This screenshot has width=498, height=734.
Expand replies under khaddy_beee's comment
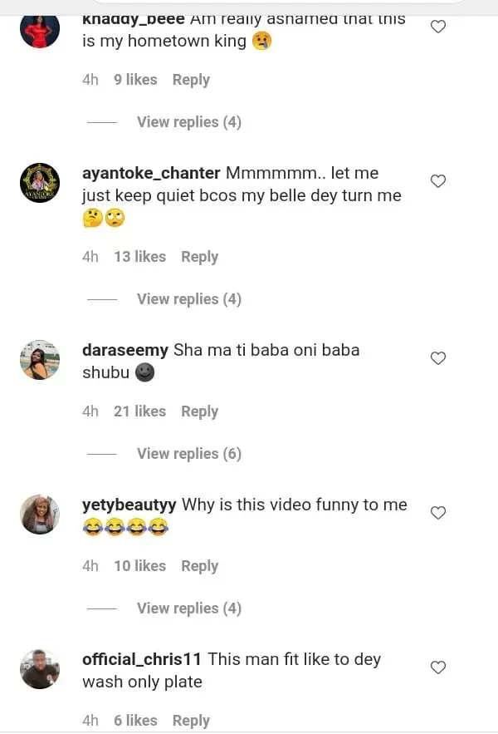[188, 122]
